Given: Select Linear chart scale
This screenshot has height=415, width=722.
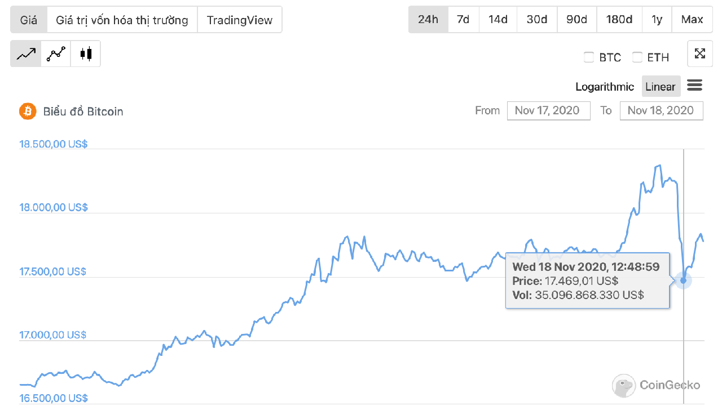Looking at the screenshot, I should (660, 87).
